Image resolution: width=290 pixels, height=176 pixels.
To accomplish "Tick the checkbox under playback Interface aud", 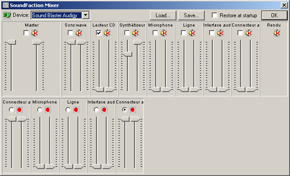I will [212, 33].
